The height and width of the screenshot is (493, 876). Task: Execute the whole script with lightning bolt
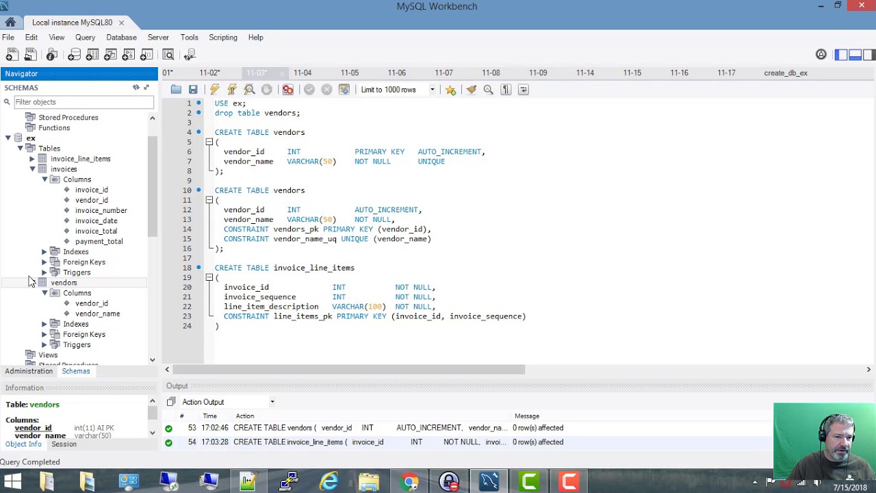215,90
